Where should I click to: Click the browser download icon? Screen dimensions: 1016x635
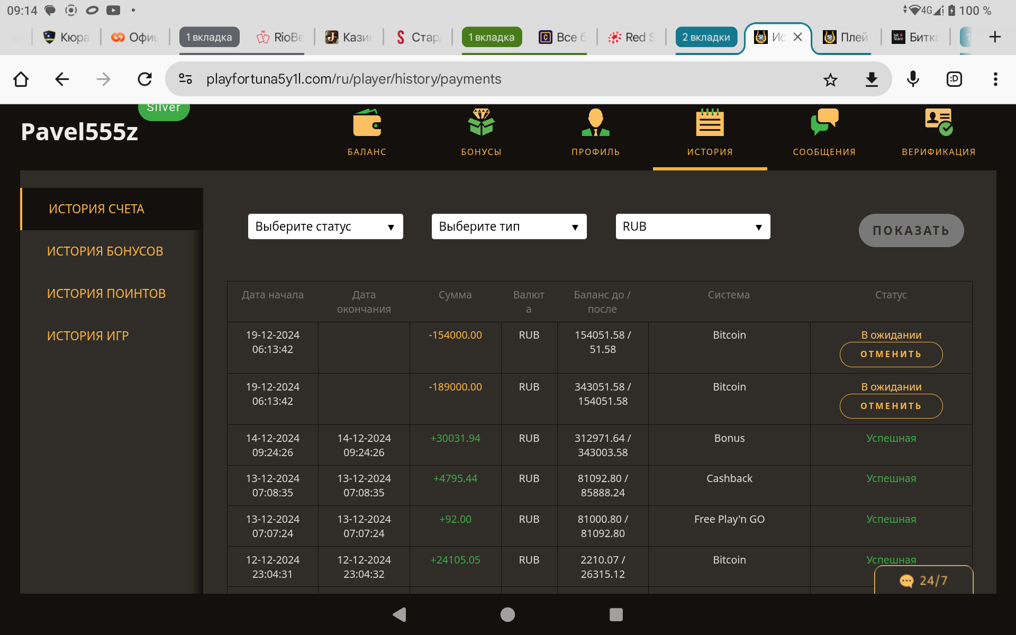[872, 79]
